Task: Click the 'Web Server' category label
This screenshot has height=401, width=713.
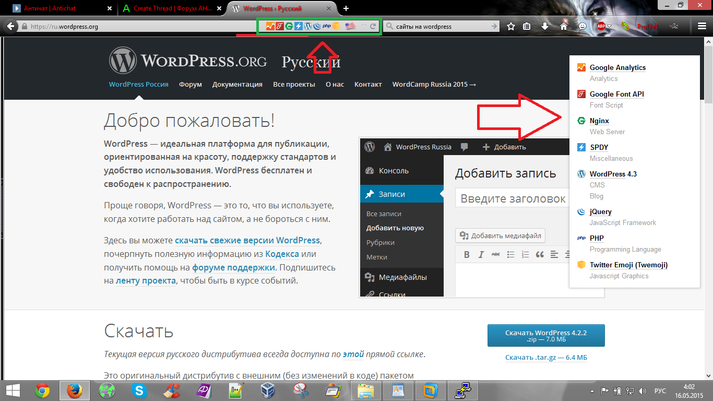Action: pyautogui.click(x=607, y=132)
